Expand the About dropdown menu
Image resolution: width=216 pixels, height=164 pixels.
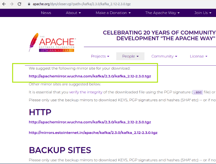(x=73, y=13)
